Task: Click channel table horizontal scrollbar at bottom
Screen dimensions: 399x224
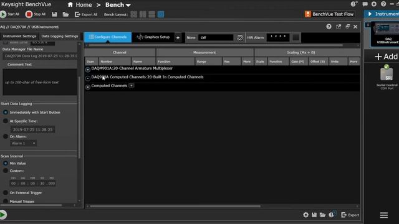Action: point(175,206)
